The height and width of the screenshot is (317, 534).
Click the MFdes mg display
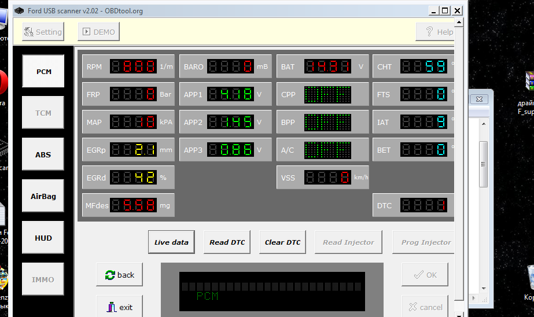[x=133, y=205]
